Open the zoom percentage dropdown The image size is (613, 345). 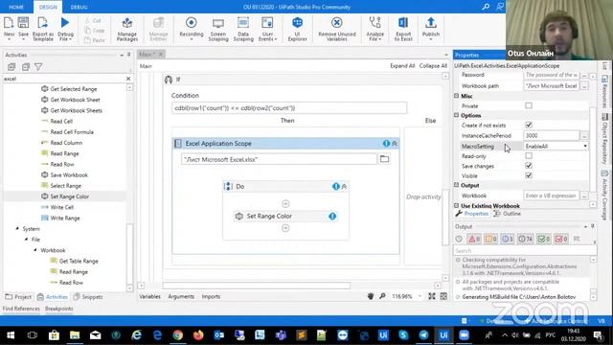pyautogui.click(x=420, y=296)
